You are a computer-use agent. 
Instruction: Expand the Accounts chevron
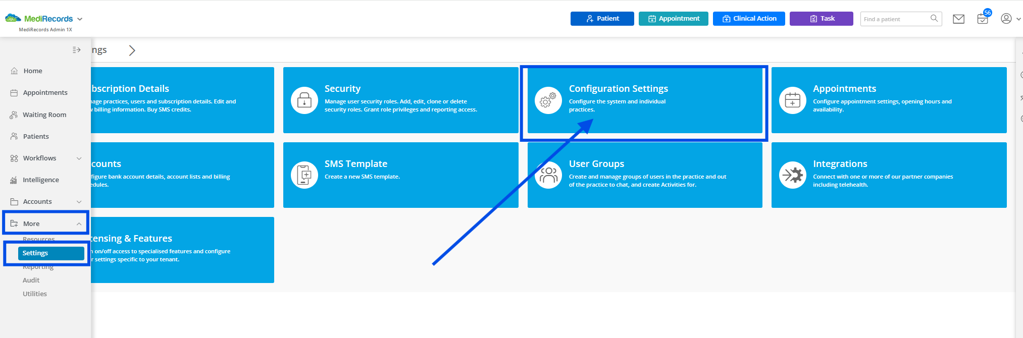pyautogui.click(x=79, y=202)
